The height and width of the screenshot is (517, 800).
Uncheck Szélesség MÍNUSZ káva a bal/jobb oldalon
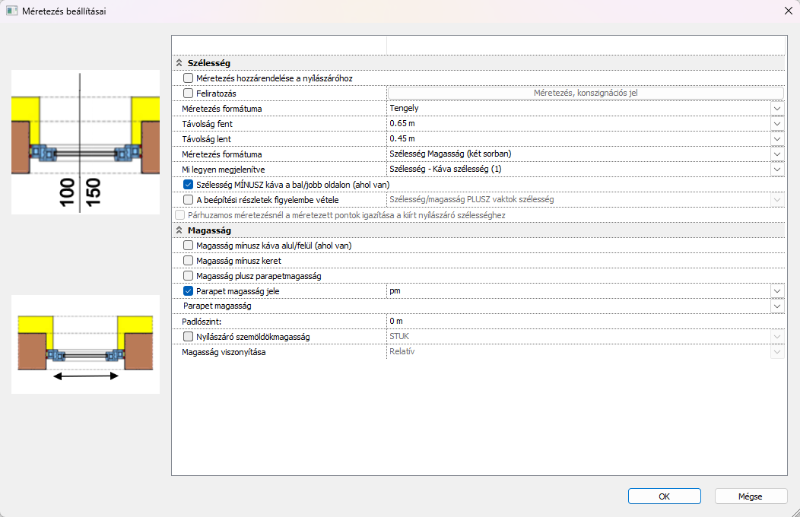pyautogui.click(x=189, y=184)
